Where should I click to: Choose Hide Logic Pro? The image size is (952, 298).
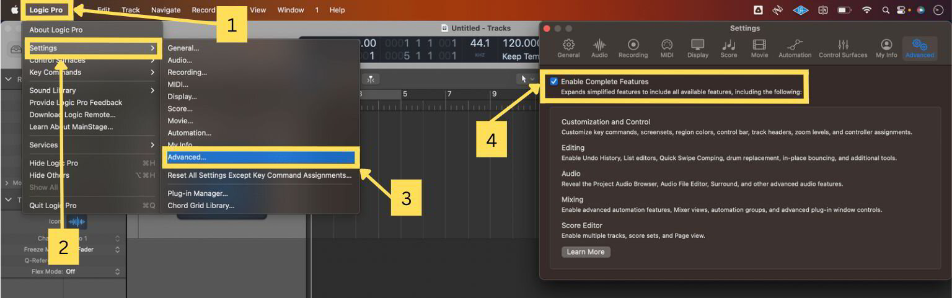92,163
